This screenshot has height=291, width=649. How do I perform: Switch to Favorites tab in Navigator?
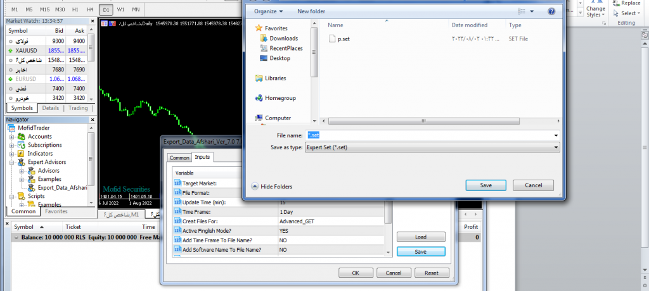(x=56, y=212)
